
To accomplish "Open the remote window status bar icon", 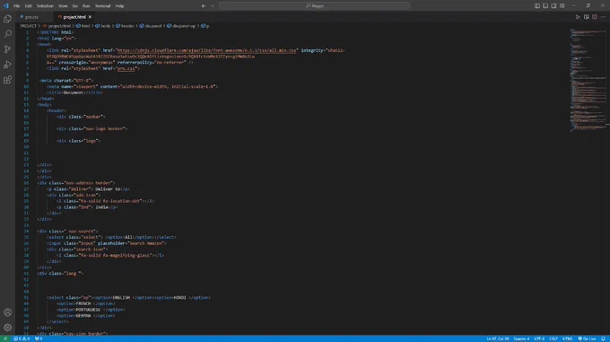I will pos(5,339).
